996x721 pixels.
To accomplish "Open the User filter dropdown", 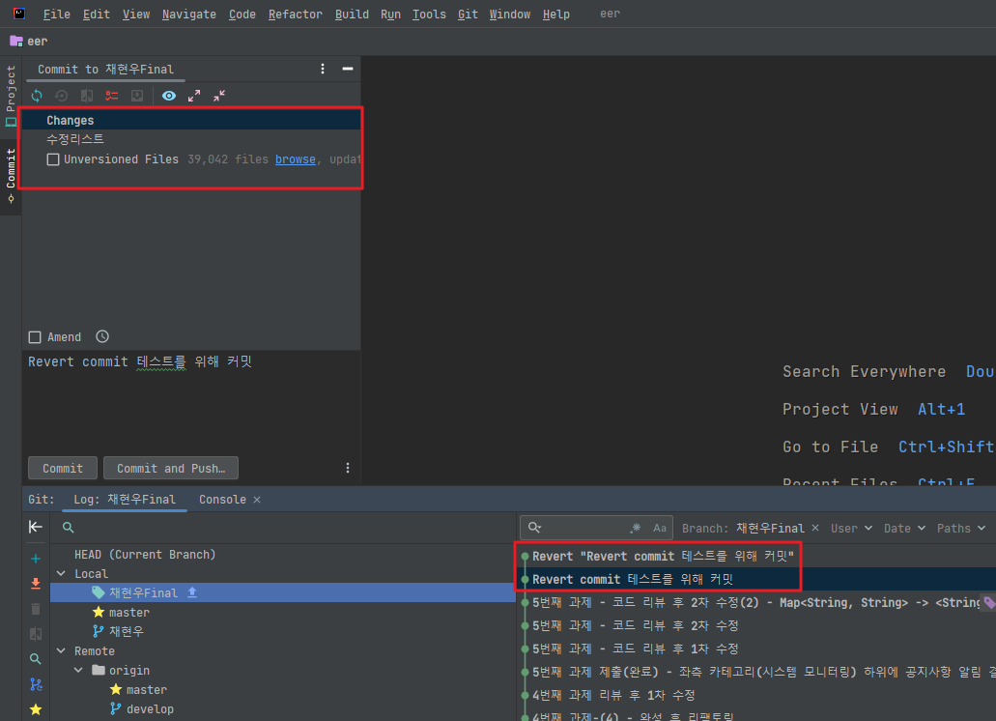I will click(x=849, y=528).
